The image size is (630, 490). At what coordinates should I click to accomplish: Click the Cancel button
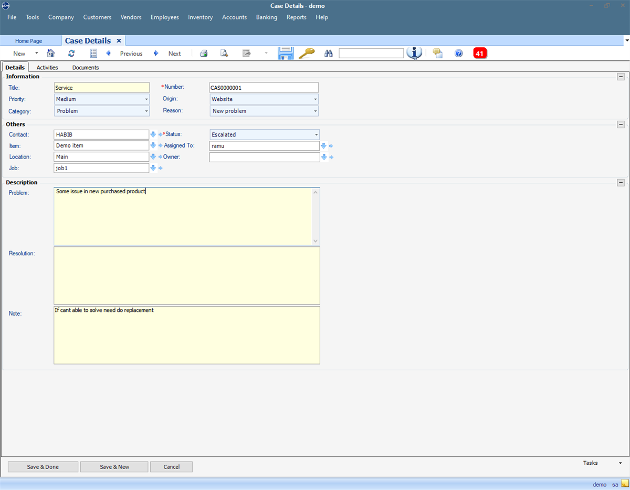tap(172, 467)
